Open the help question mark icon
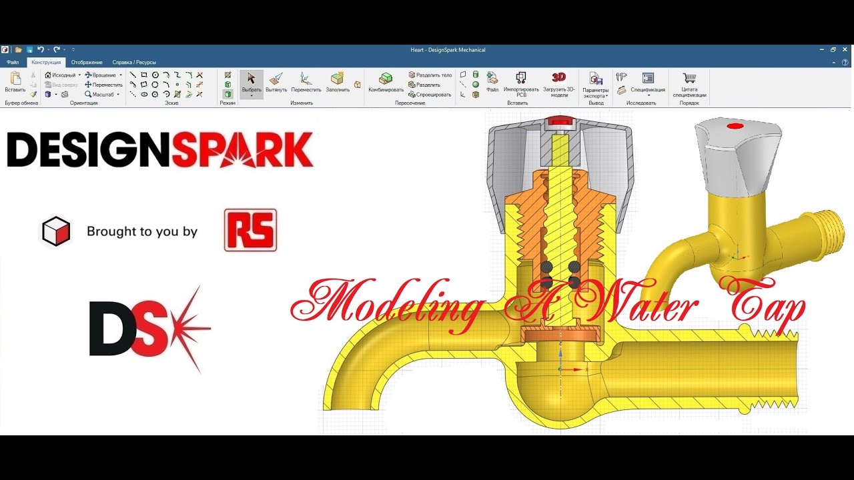 [847, 61]
